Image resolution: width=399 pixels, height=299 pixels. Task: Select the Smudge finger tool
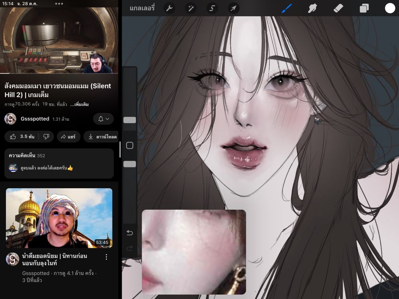[312, 8]
